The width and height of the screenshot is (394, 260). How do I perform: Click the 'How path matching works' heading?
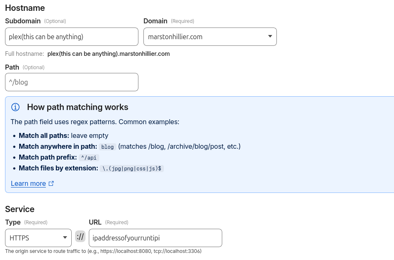pos(78,107)
